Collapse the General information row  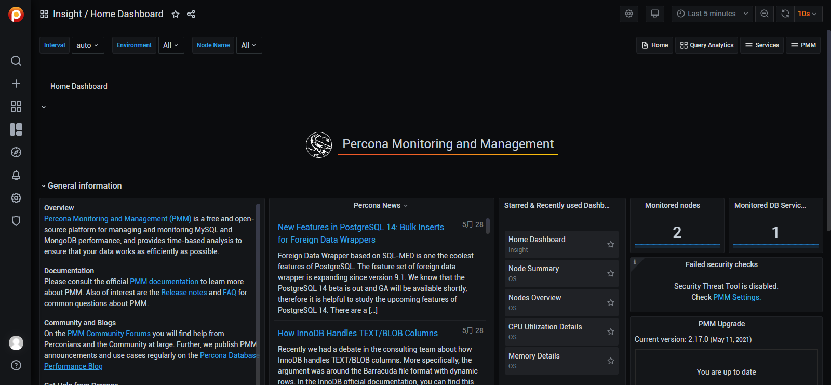pos(44,186)
